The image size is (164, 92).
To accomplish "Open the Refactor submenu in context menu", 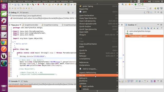I will 97,56.
